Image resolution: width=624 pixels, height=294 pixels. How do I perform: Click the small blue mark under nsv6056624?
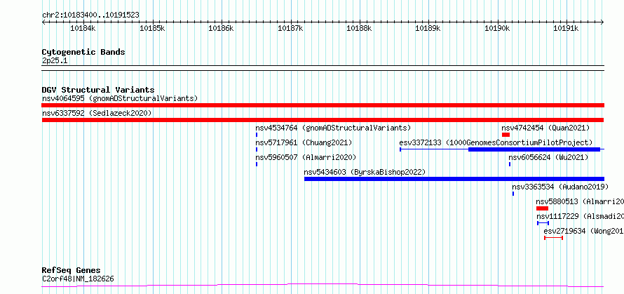pyautogui.click(x=510, y=164)
